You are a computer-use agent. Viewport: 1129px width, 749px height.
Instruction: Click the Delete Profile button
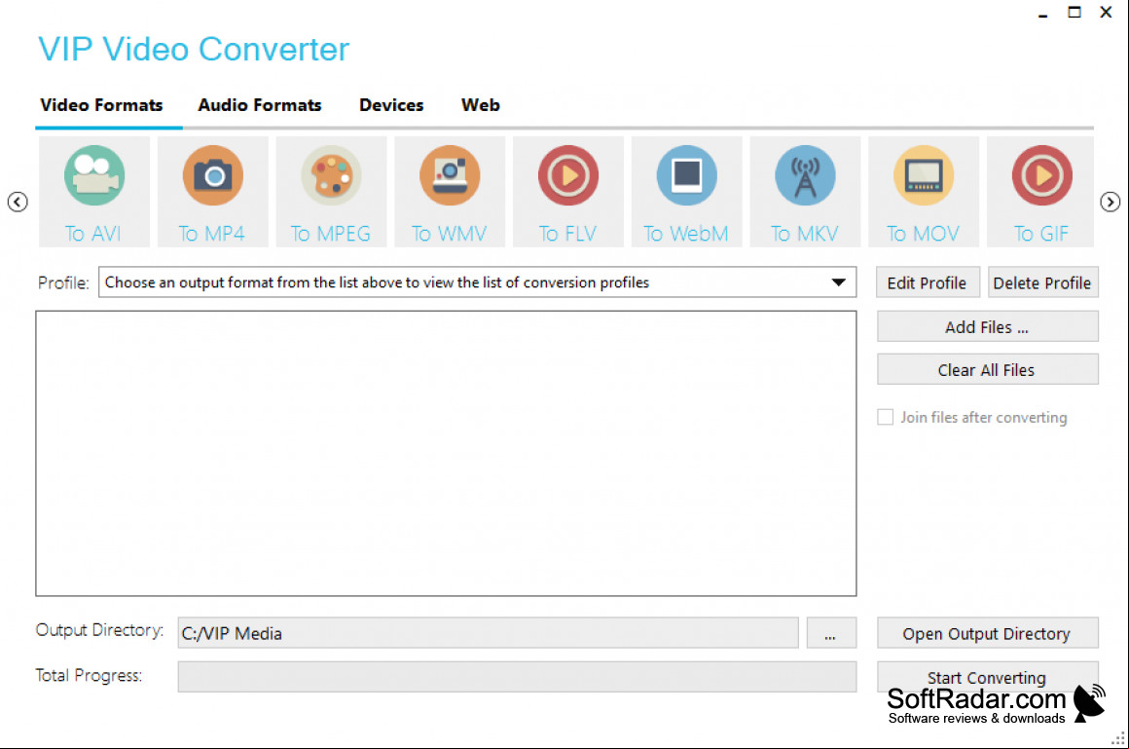(1042, 282)
